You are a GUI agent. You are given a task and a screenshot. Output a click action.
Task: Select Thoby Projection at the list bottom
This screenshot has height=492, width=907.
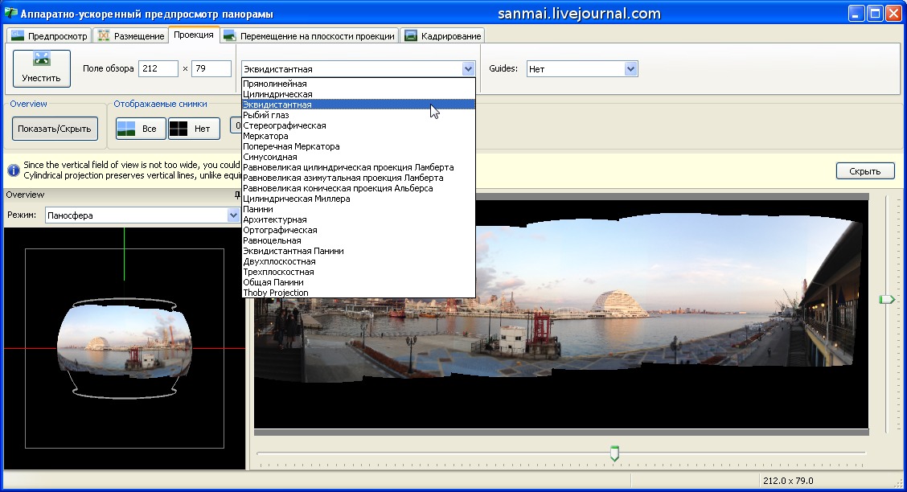[276, 293]
